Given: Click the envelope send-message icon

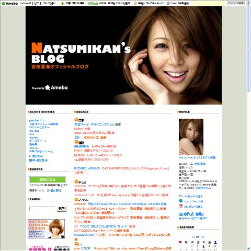Looking at the screenshot, I should [x=181, y=196].
